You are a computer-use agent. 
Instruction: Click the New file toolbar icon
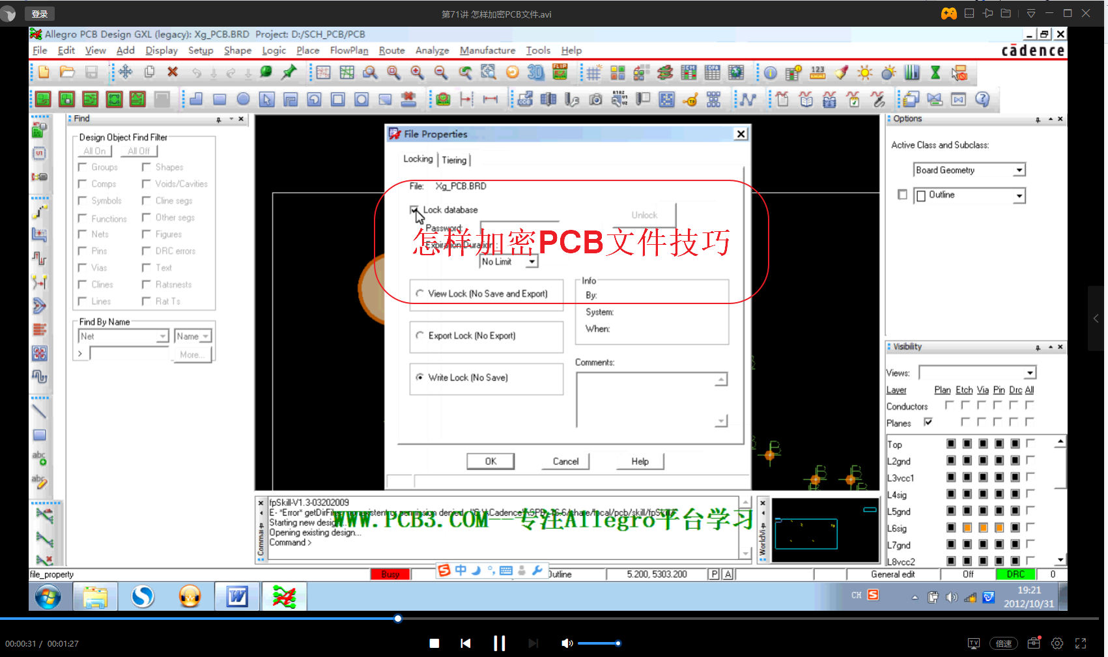pos(44,72)
